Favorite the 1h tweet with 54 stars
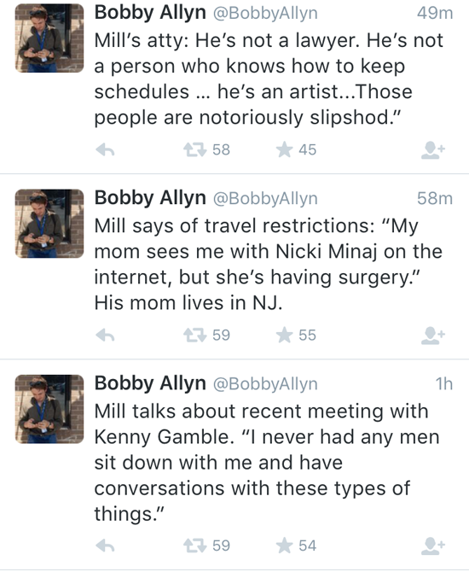 coord(284,546)
